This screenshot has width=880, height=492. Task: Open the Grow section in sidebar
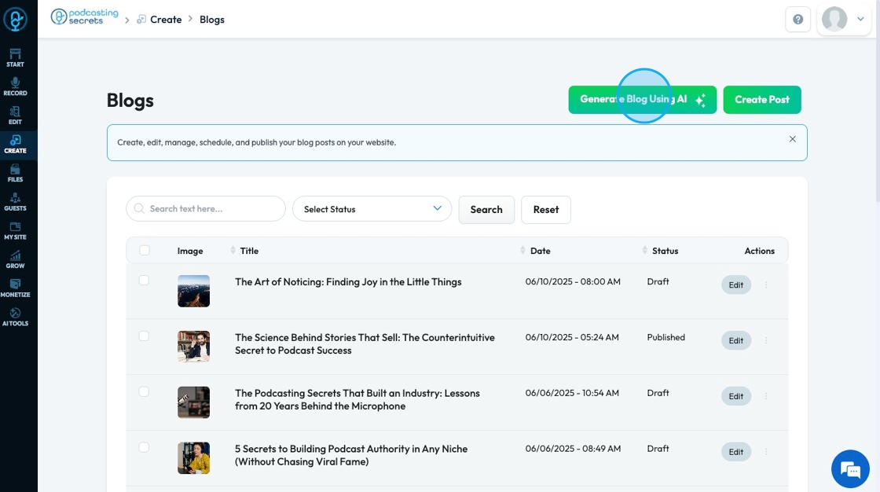tap(15, 259)
